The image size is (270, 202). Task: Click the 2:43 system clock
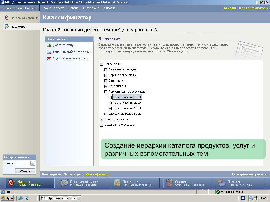[x=263, y=198]
